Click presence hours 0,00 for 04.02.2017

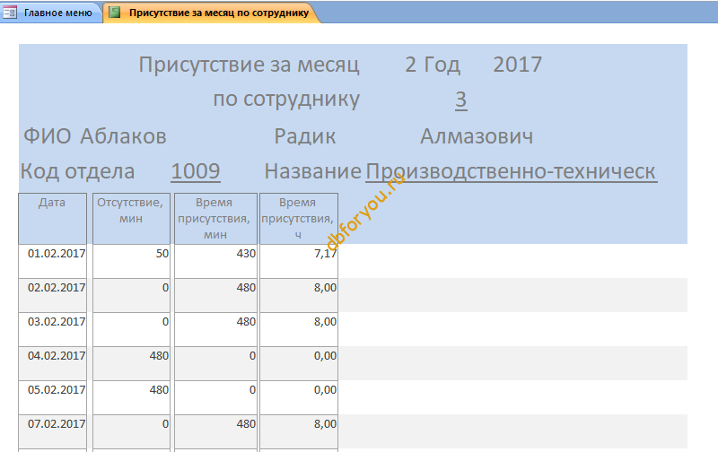tap(299, 363)
